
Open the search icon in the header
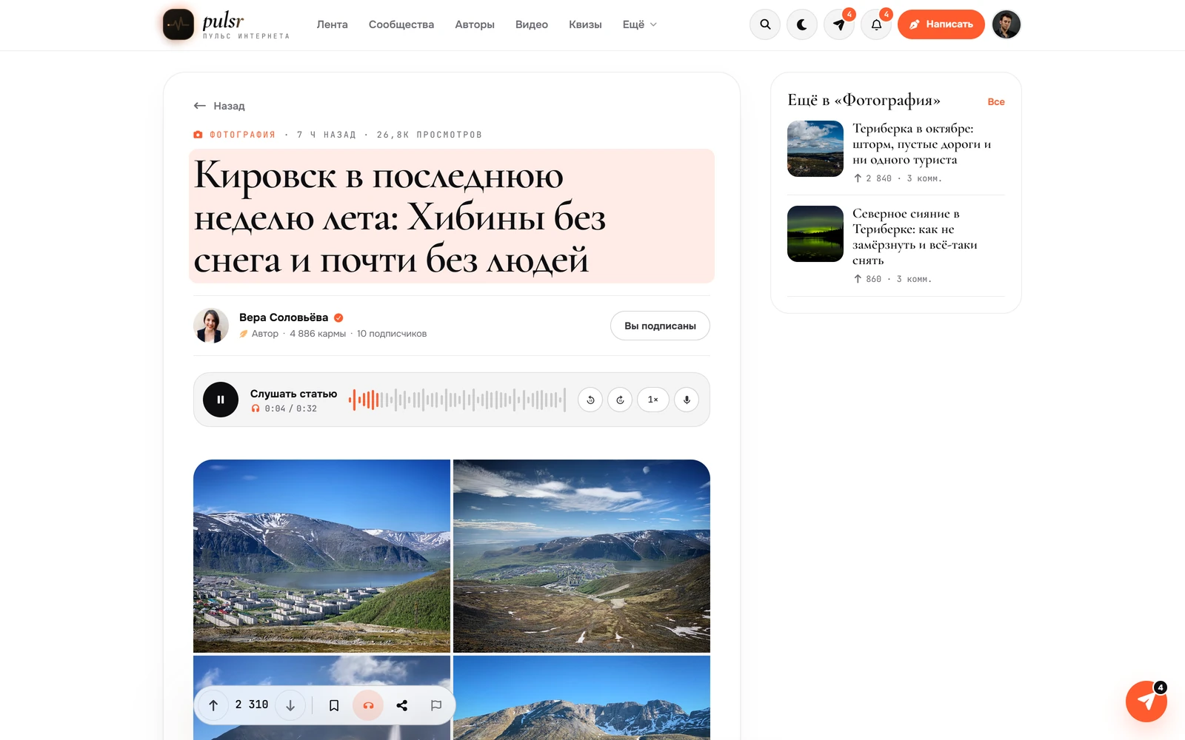point(765,24)
